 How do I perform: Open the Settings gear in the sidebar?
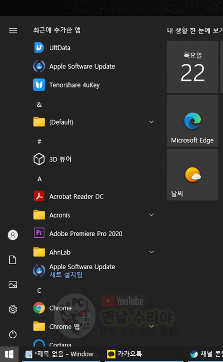[x=13, y=309]
